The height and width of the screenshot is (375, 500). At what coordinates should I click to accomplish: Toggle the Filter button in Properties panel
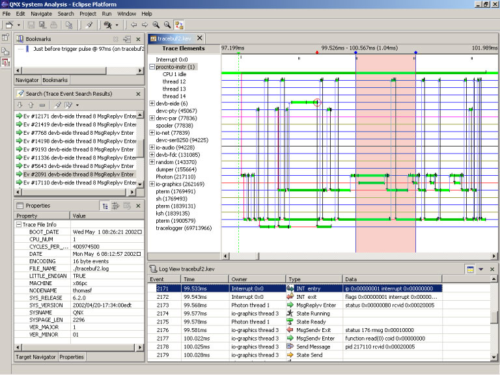[116, 206]
